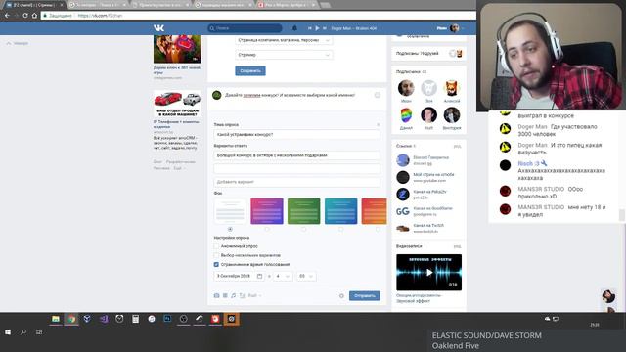Image resolution: width=626 pixels, height=352 pixels.
Task: Select radio button under green background
Action: pos(304,229)
